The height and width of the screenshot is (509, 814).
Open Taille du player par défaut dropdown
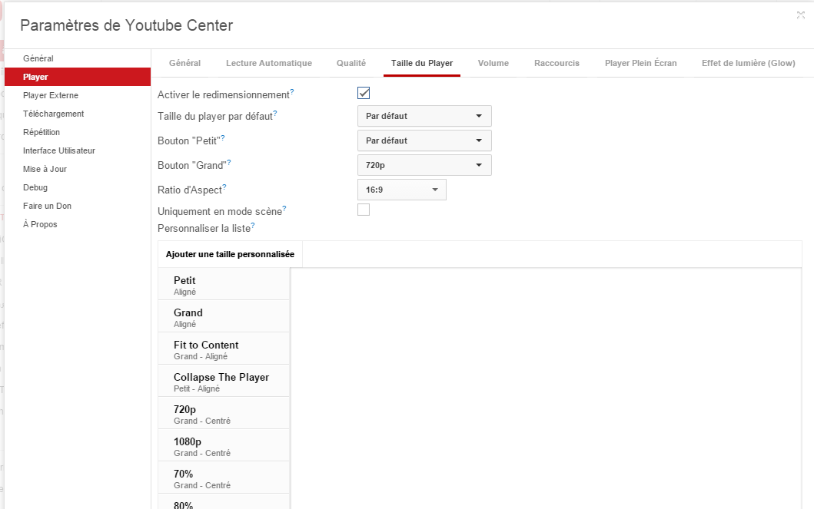(x=424, y=116)
